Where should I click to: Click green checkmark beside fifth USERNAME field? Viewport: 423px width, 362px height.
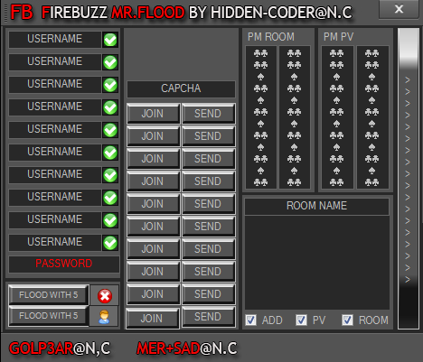point(110,130)
